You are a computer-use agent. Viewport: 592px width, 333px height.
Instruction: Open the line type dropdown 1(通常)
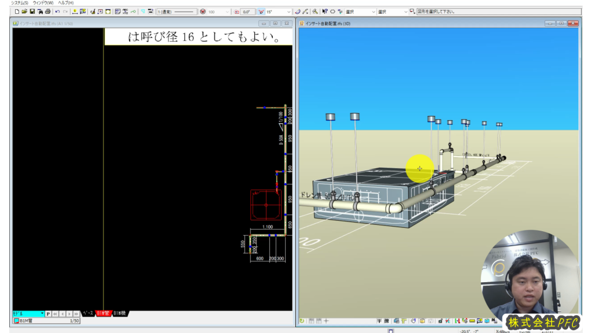click(x=176, y=12)
